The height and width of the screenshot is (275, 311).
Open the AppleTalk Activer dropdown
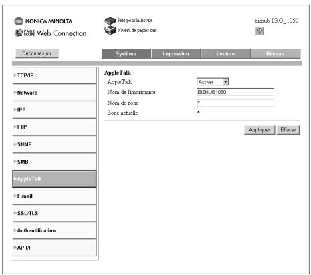(213, 82)
